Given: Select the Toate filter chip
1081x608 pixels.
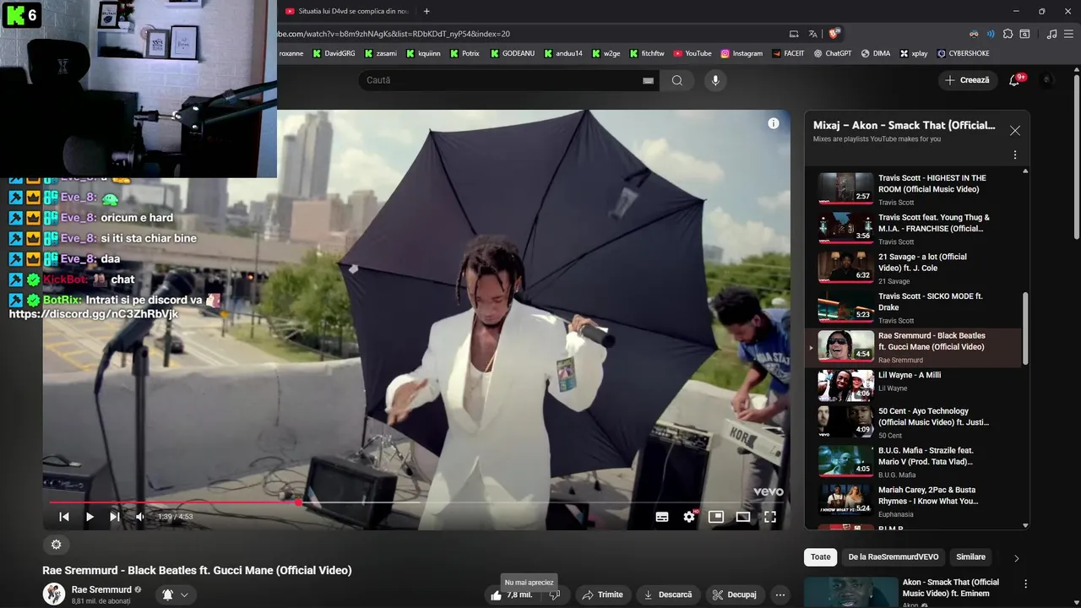Looking at the screenshot, I should [821, 556].
